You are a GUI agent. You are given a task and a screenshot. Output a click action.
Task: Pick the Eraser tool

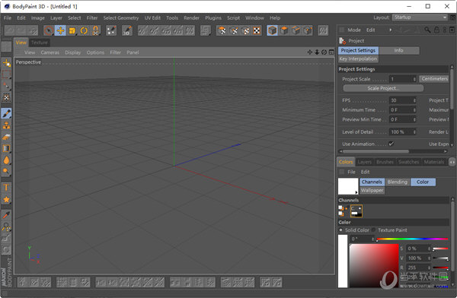[6, 137]
